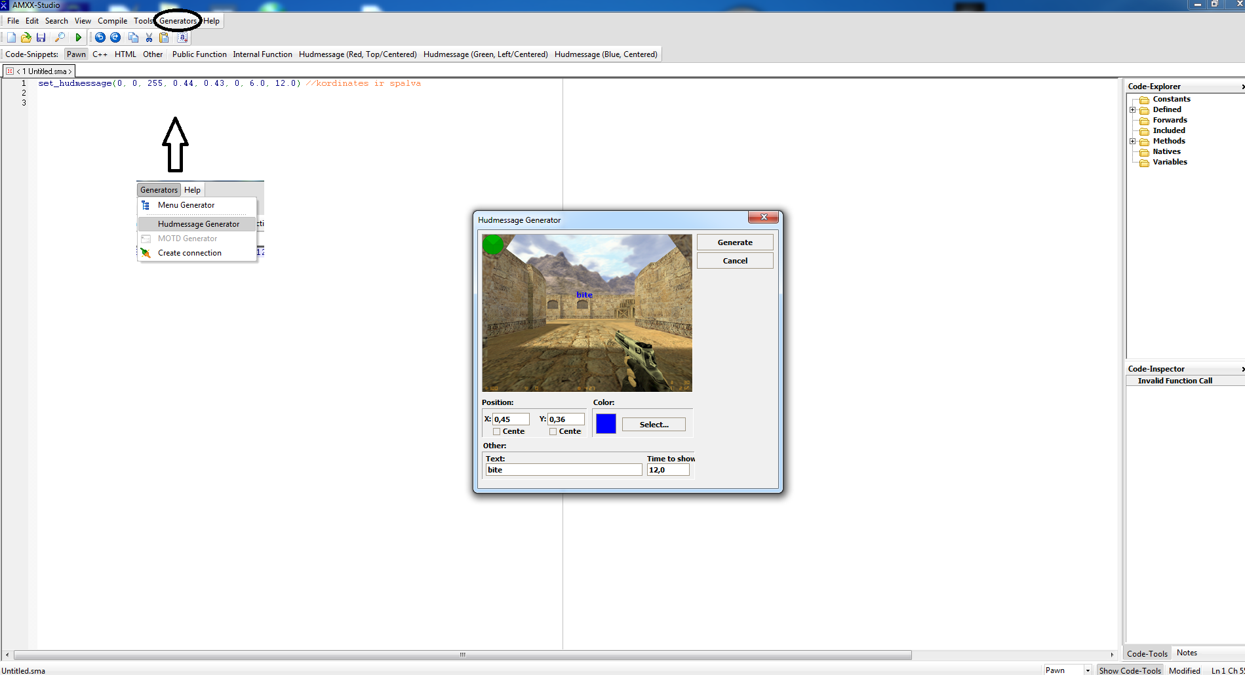
Task: Open the Help menu in top menu bar
Action: [x=211, y=21]
